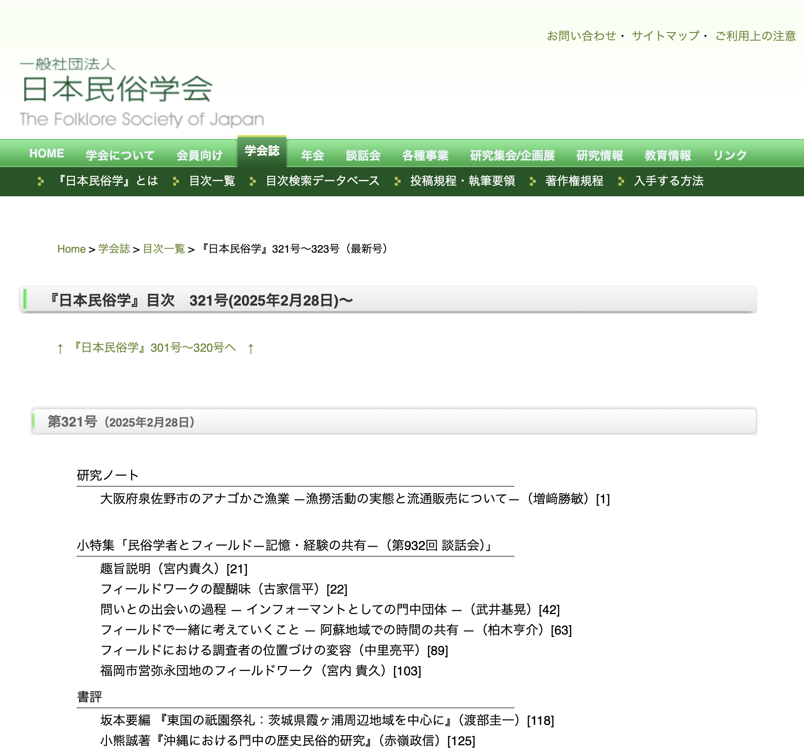Open the 年会 menu item
Screen dimensions: 804x754
coord(312,155)
